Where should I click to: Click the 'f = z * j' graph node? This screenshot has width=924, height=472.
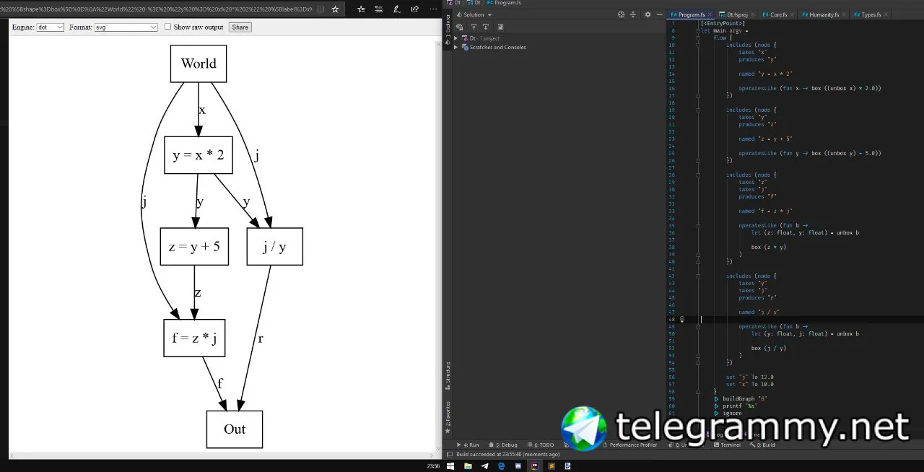pos(194,338)
